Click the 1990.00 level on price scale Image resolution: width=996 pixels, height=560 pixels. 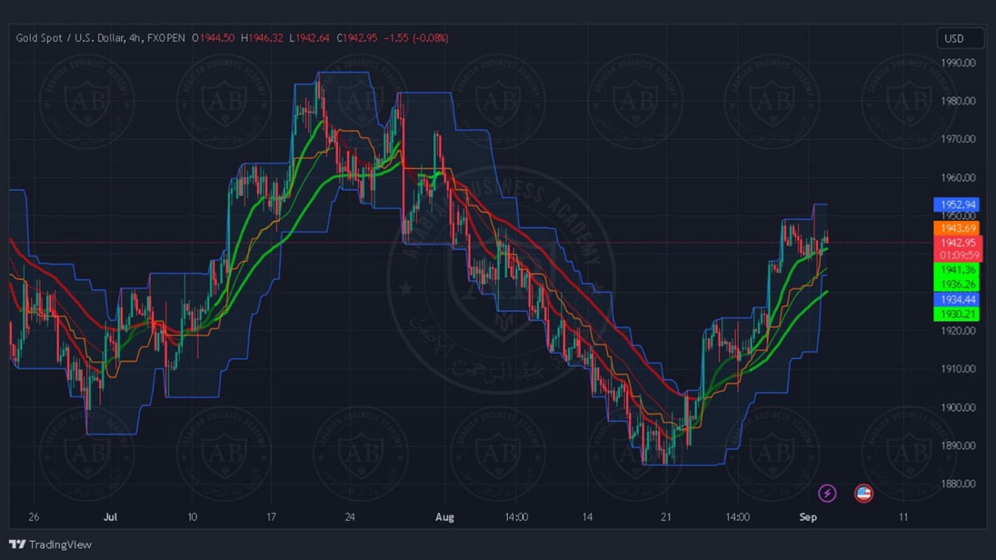(x=958, y=63)
